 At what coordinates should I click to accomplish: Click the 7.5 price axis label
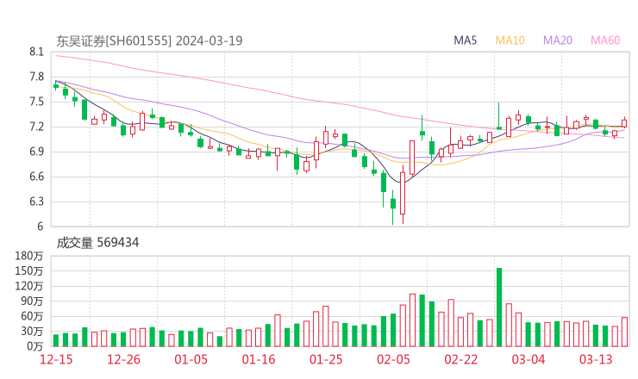(x=36, y=102)
